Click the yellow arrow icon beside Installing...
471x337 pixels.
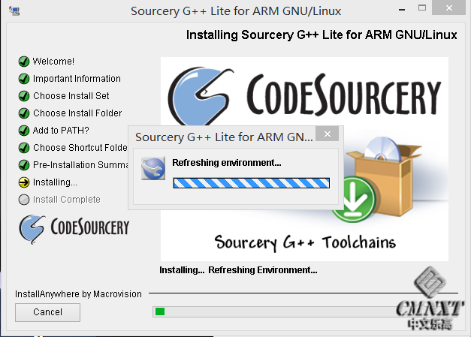[24, 182]
